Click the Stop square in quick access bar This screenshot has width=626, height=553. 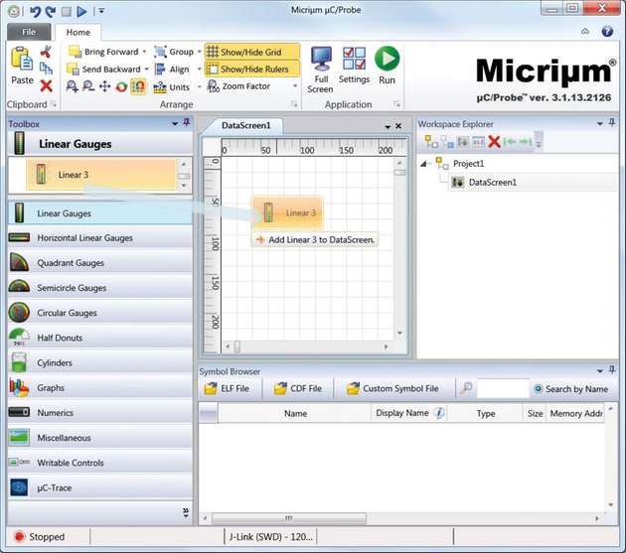67,12
